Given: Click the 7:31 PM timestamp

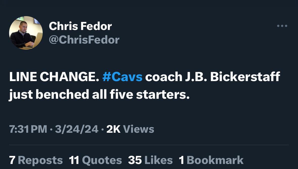Looking at the screenshot, I should click(x=28, y=129).
